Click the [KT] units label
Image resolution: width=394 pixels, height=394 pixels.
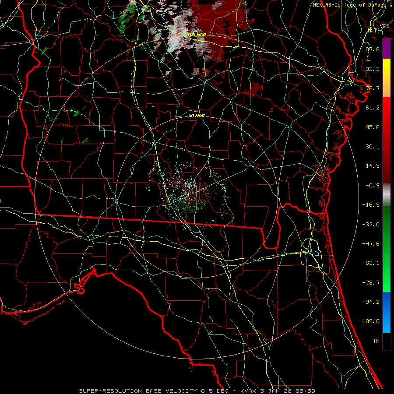click(374, 30)
